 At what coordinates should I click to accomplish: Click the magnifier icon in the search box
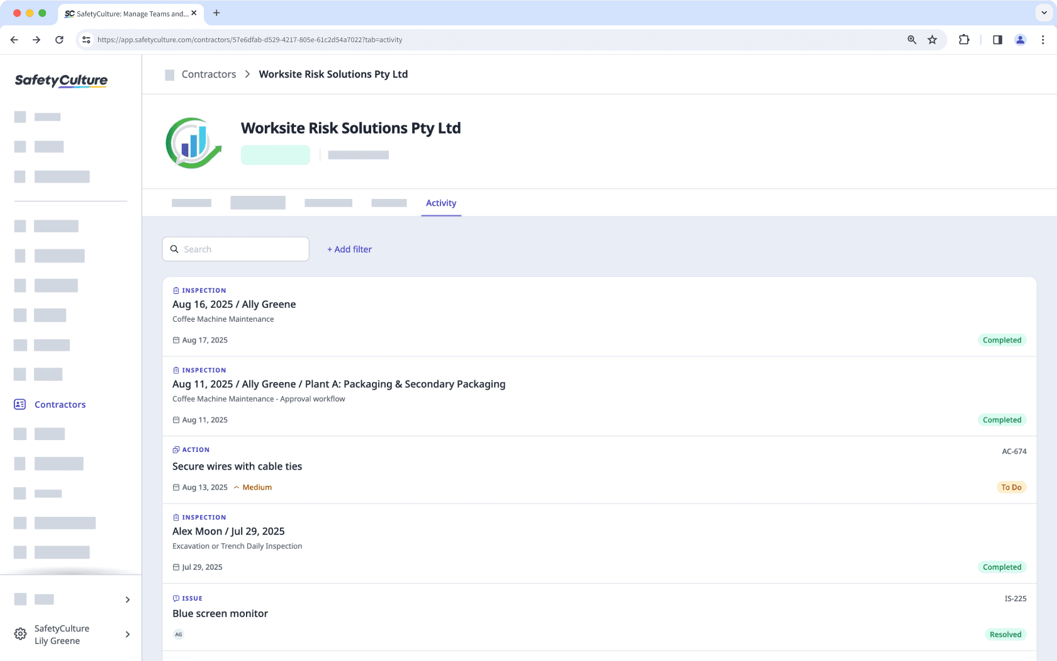(x=174, y=249)
